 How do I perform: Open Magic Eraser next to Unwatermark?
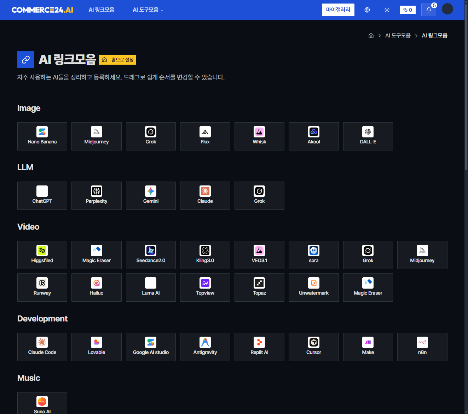[x=368, y=288]
